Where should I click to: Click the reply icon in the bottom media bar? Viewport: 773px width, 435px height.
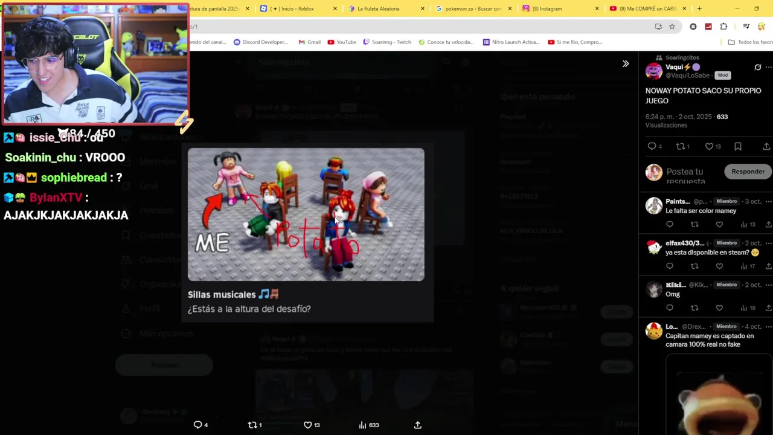(197, 425)
